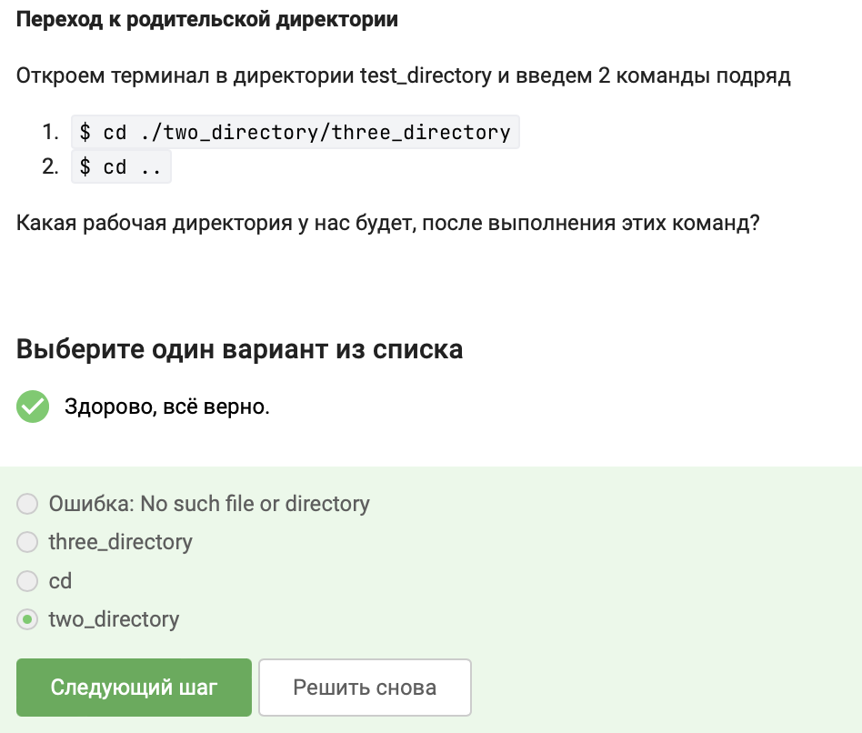Click the '$ cd ..' code snippet
The height and width of the screenshot is (733, 862).
tap(121, 167)
